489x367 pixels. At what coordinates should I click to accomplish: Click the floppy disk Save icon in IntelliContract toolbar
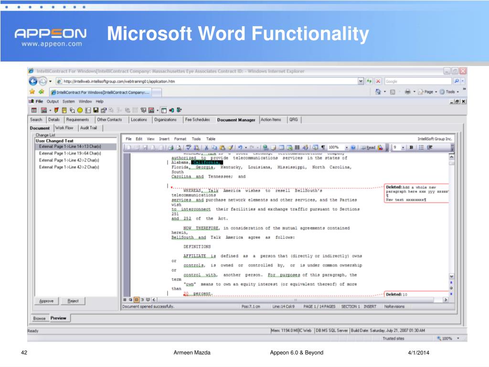pyautogui.click(x=96, y=110)
